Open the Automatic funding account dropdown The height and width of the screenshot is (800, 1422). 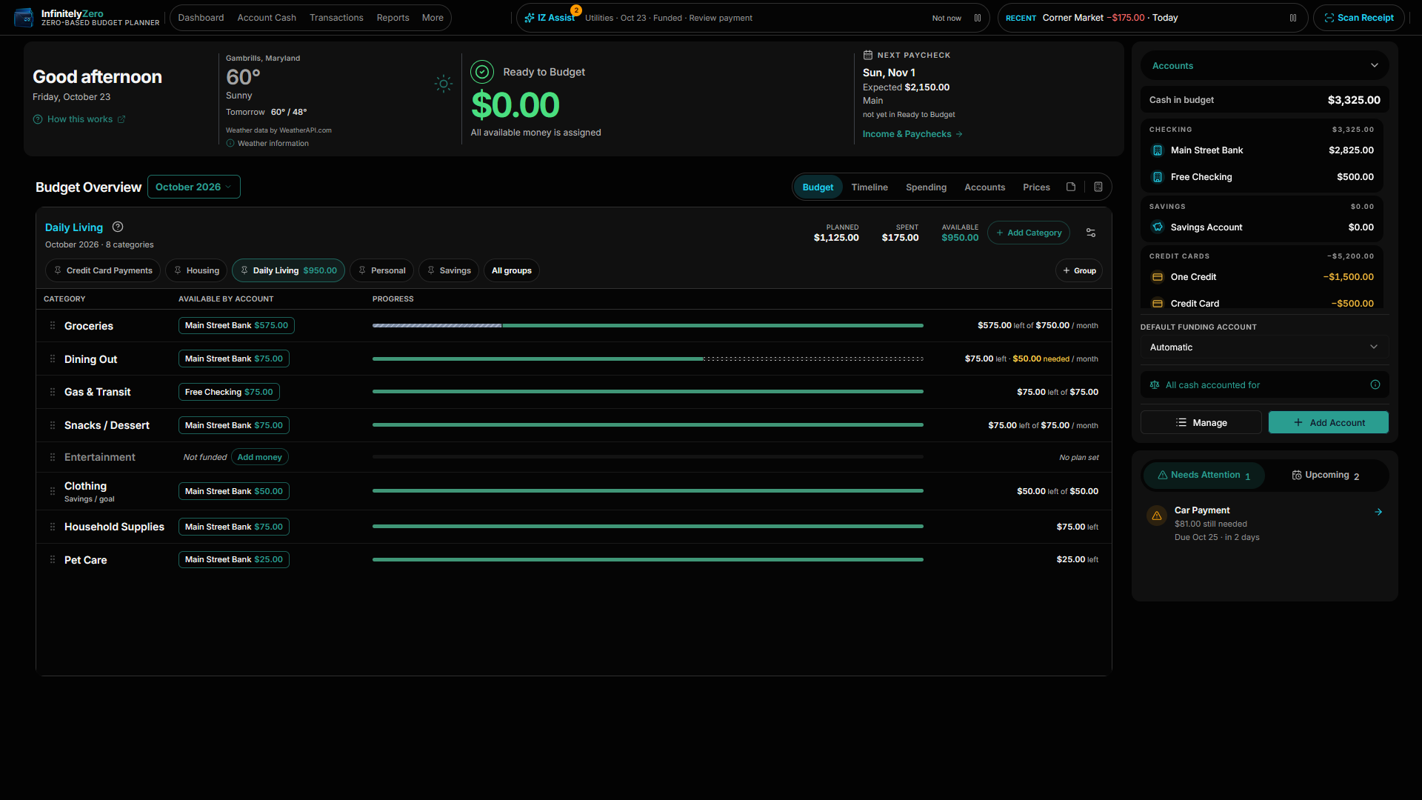(x=1264, y=347)
